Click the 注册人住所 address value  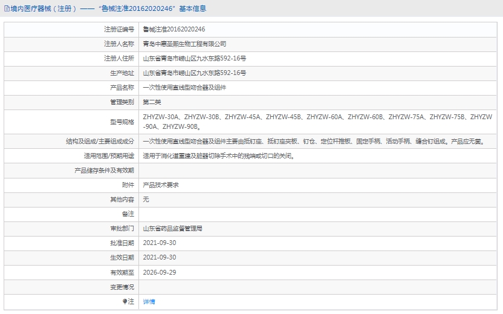tap(194, 58)
